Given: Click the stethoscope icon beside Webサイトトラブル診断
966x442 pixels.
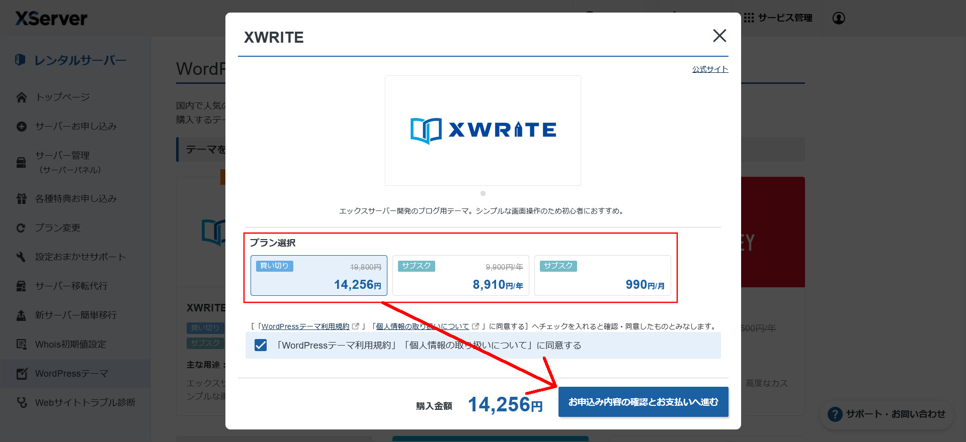Looking at the screenshot, I should tap(22, 403).
